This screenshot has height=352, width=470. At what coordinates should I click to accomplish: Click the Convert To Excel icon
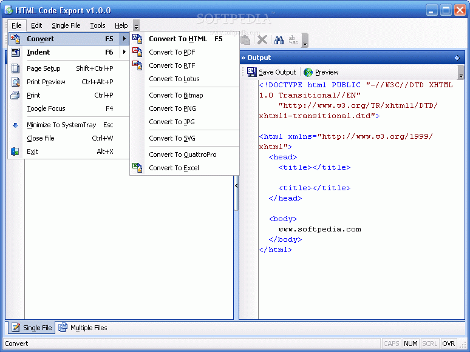pyautogui.click(x=137, y=168)
